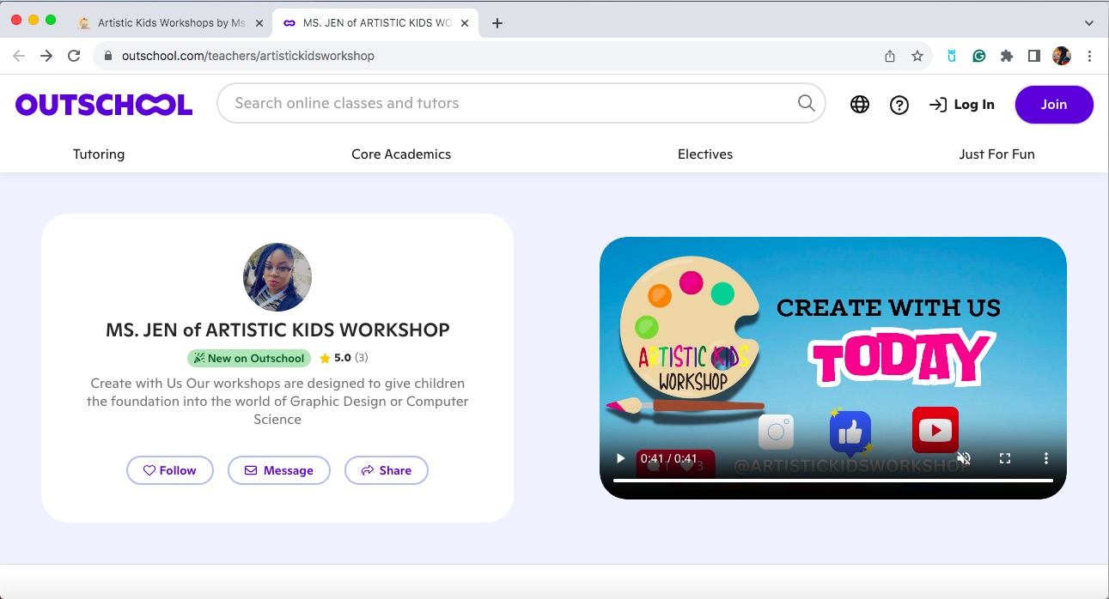The width and height of the screenshot is (1109, 599).
Task: Click the Share button
Action: 387,470
